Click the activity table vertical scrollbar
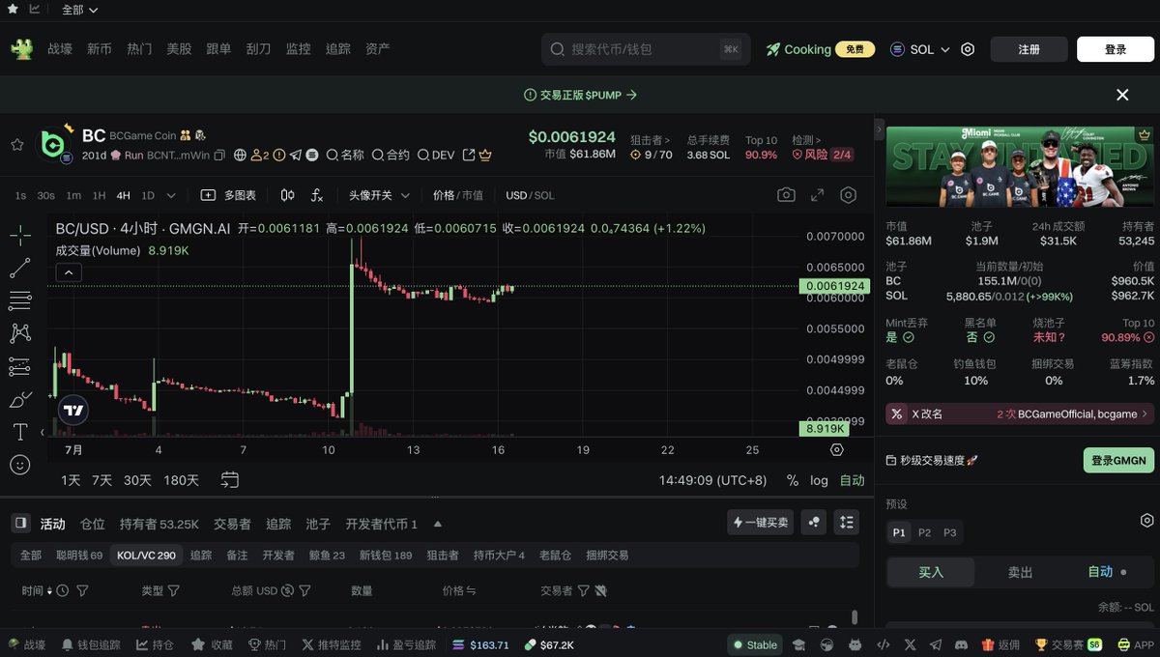The height and width of the screenshot is (657, 1160). pyautogui.click(x=855, y=616)
